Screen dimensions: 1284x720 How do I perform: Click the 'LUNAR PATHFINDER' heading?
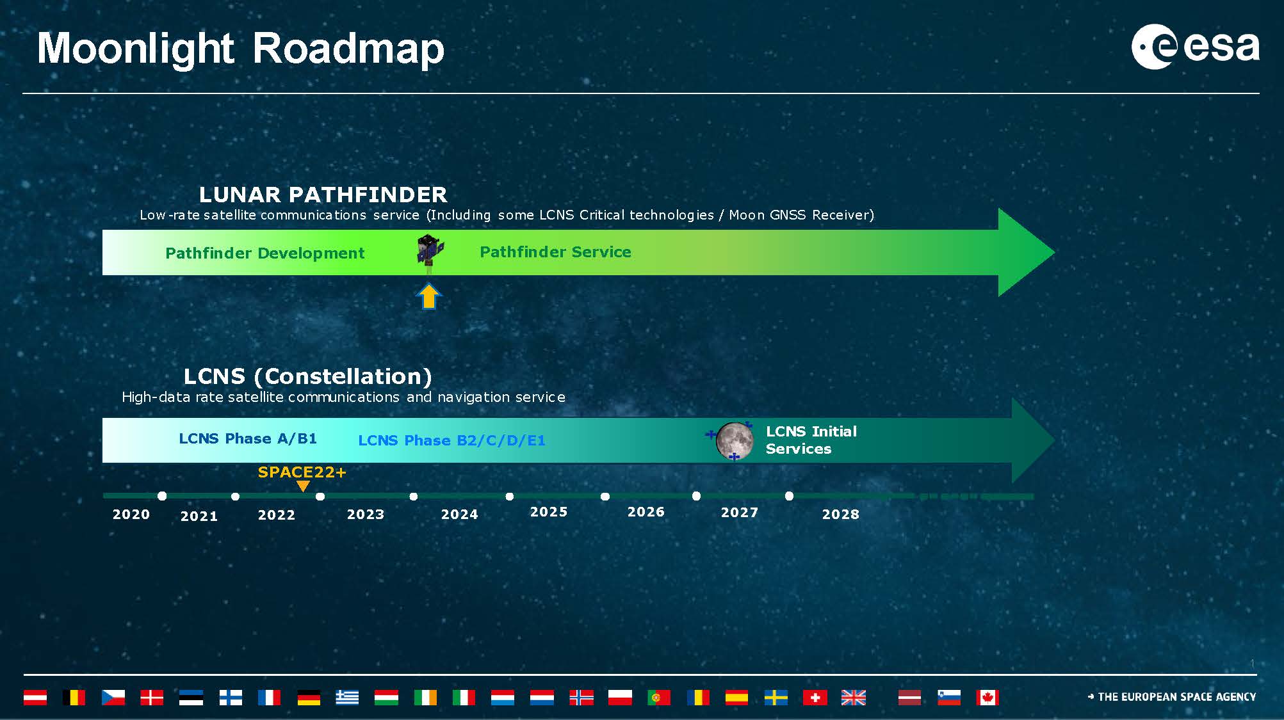coord(323,195)
